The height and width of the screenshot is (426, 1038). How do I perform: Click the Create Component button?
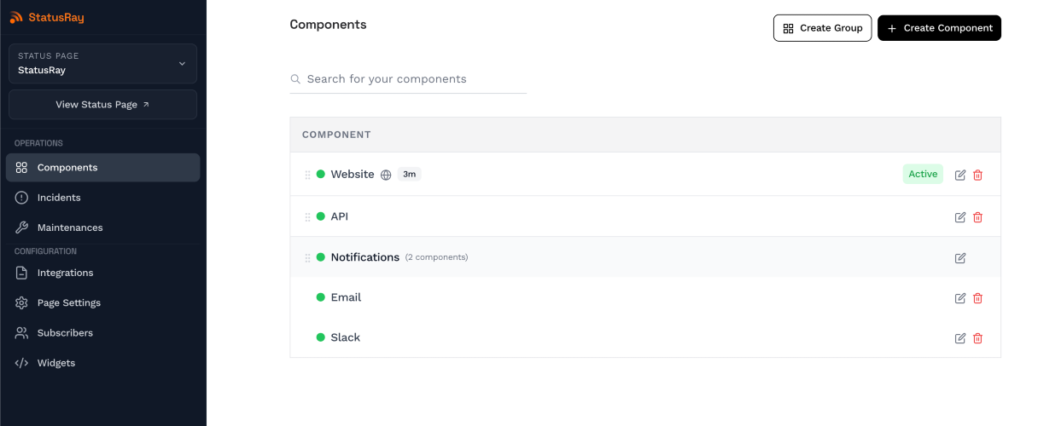939,28
